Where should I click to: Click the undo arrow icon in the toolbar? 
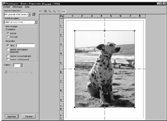(41, 11)
